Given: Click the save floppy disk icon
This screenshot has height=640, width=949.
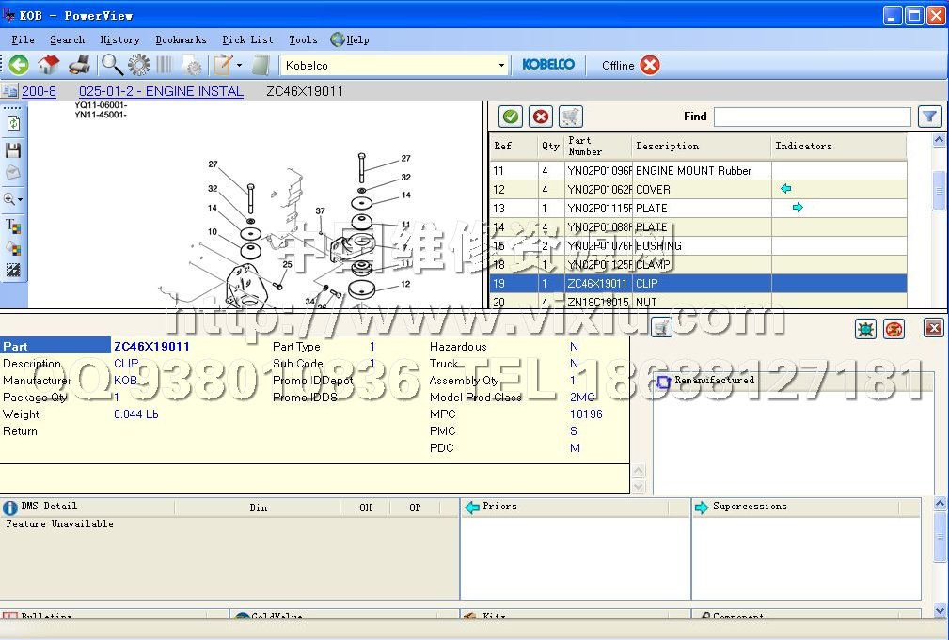Looking at the screenshot, I should click(13, 150).
